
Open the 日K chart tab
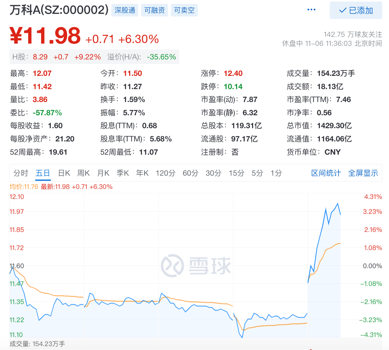coord(64,173)
